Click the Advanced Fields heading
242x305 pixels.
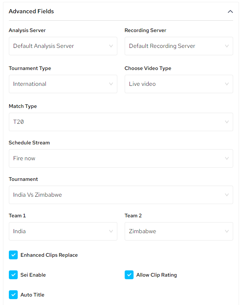pos(31,11)
